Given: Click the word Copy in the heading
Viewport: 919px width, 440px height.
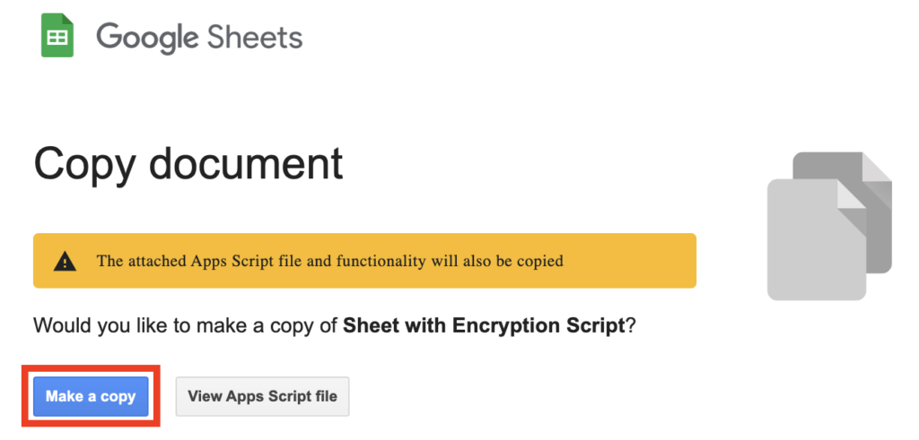Looking at the screenshot, I should [85, 164].
